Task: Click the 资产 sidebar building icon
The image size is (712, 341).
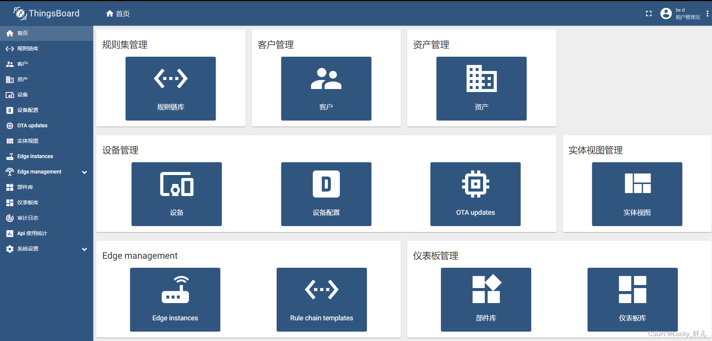Action: (10, 80)
